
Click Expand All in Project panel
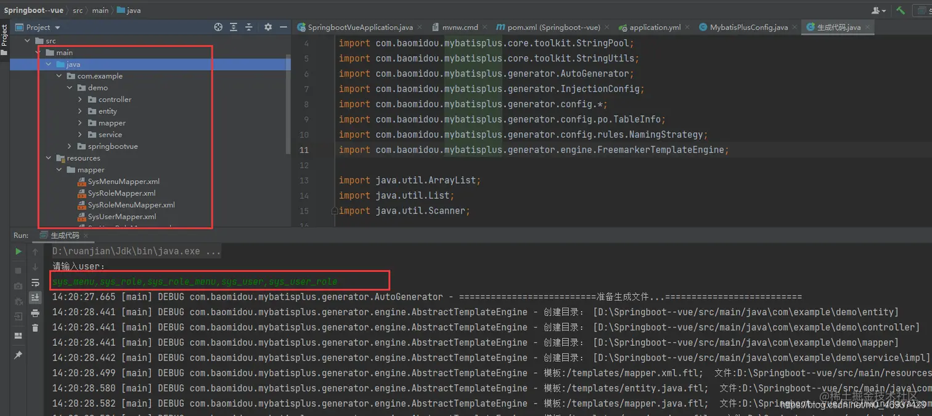click(234, 27)
